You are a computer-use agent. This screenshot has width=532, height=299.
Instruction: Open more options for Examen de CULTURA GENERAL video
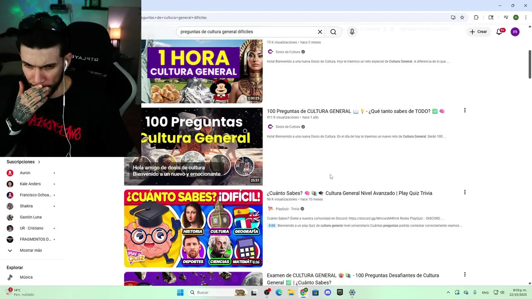(465, 274)
